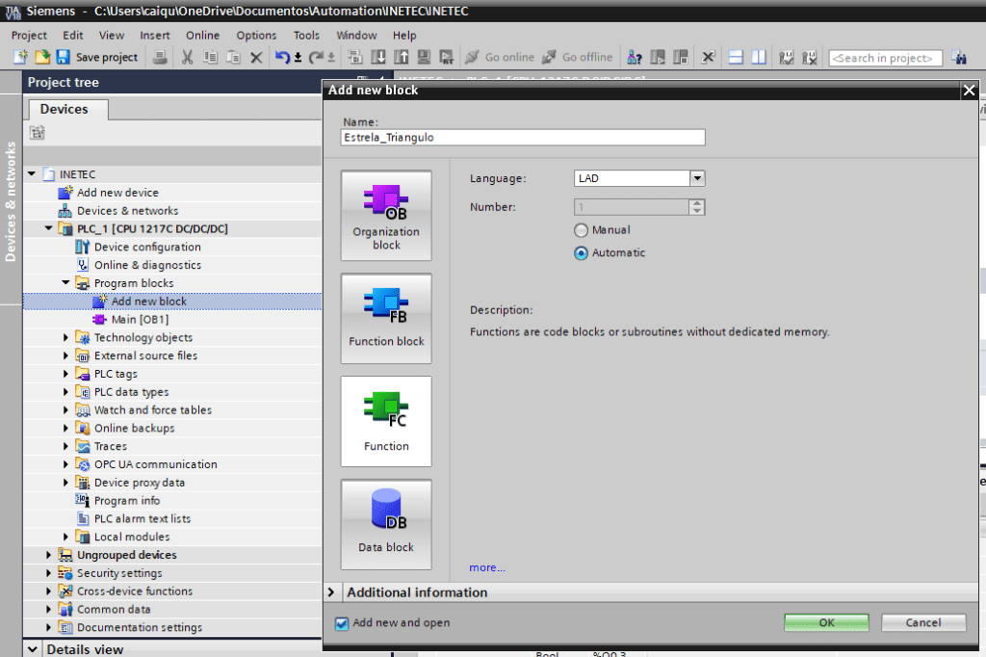Click the binoculars search icon
Viewport: 986px width, 657px height.
[959, 57]
